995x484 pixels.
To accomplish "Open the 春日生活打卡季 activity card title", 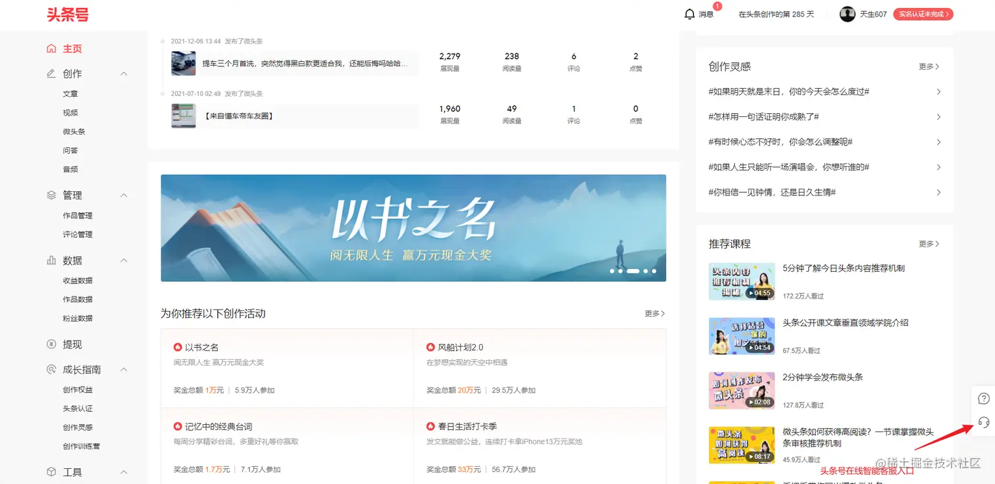I will click(x=467, y=427).
